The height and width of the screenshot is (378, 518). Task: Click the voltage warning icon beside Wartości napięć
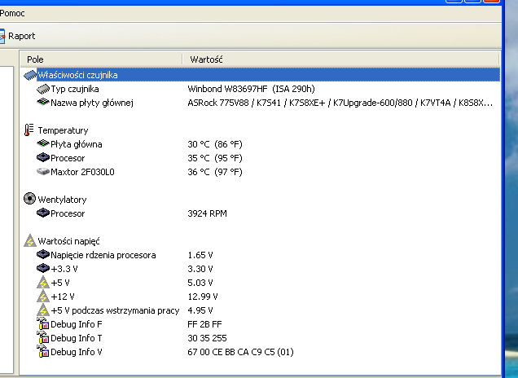30,240
